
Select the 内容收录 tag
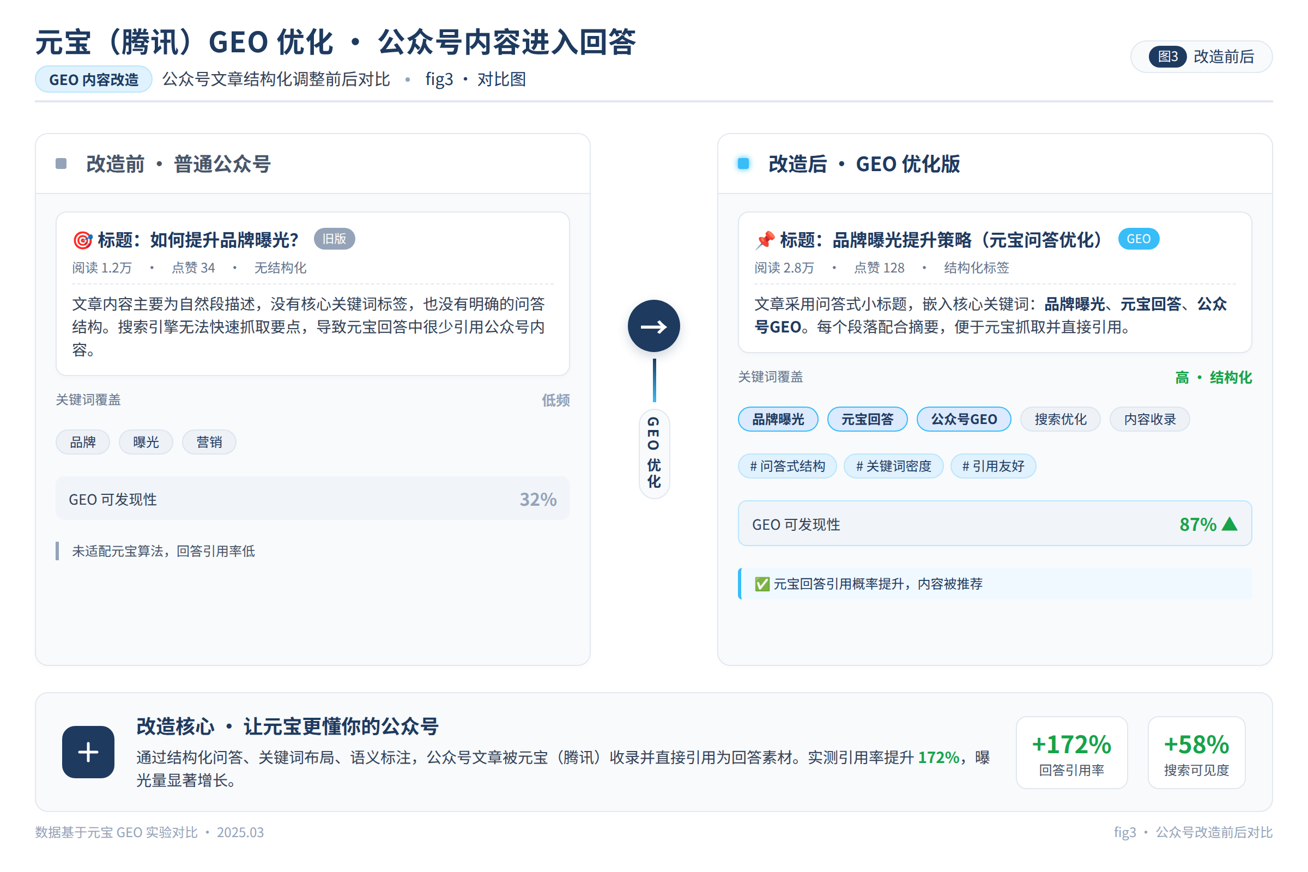click(1149, 419)
